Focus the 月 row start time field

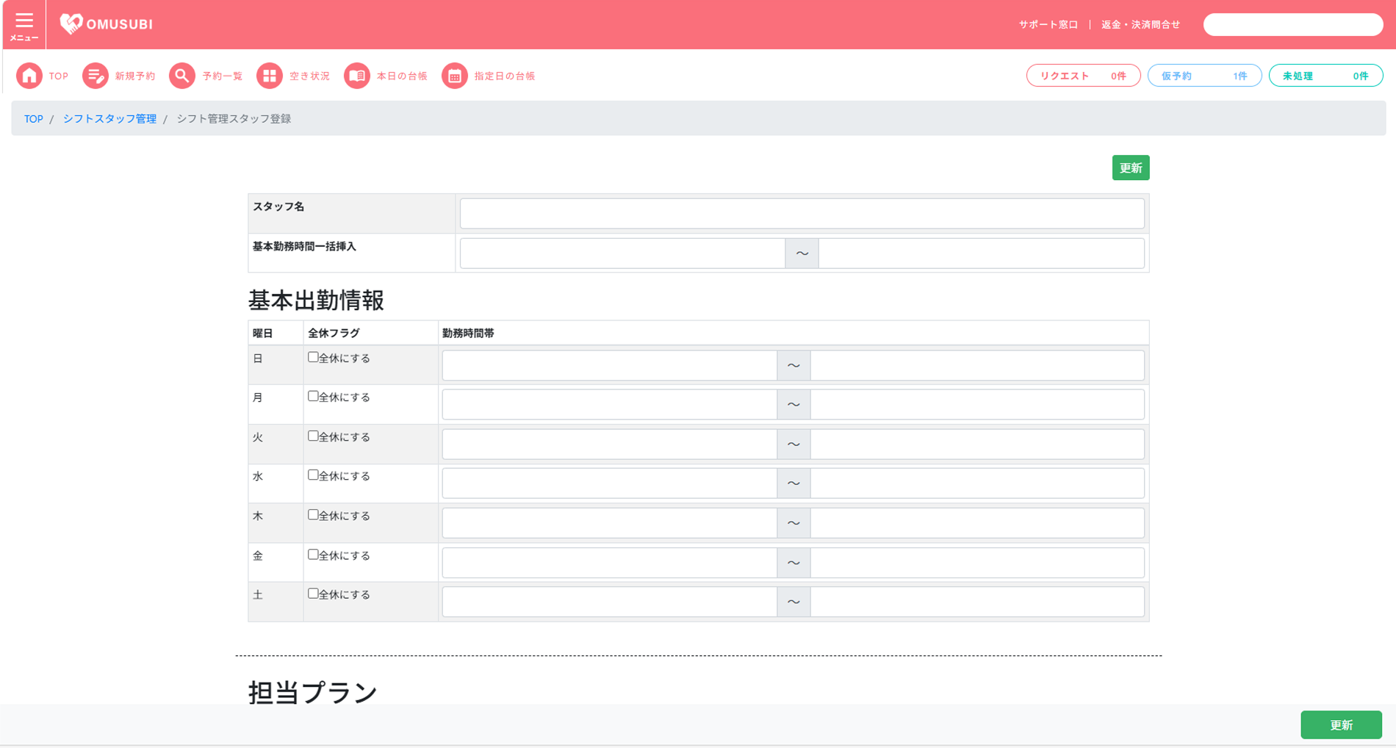[x=610, y=404]
